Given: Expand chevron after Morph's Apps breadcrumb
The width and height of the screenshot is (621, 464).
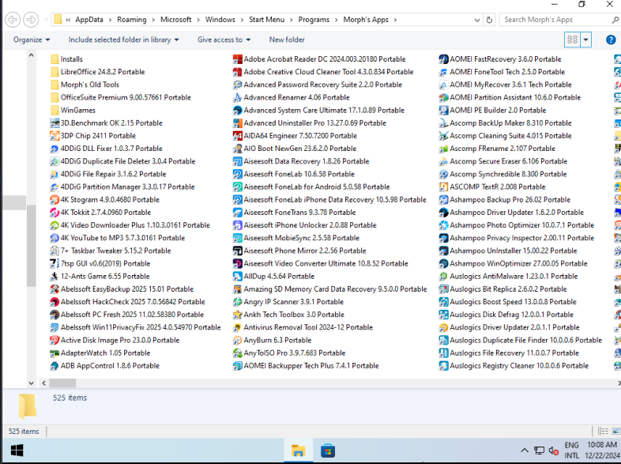Looking at the screenshot, I should (x=395, y=20).
